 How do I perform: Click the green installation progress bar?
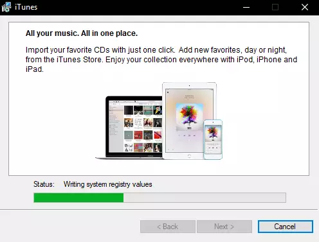[x=159, y=198]
